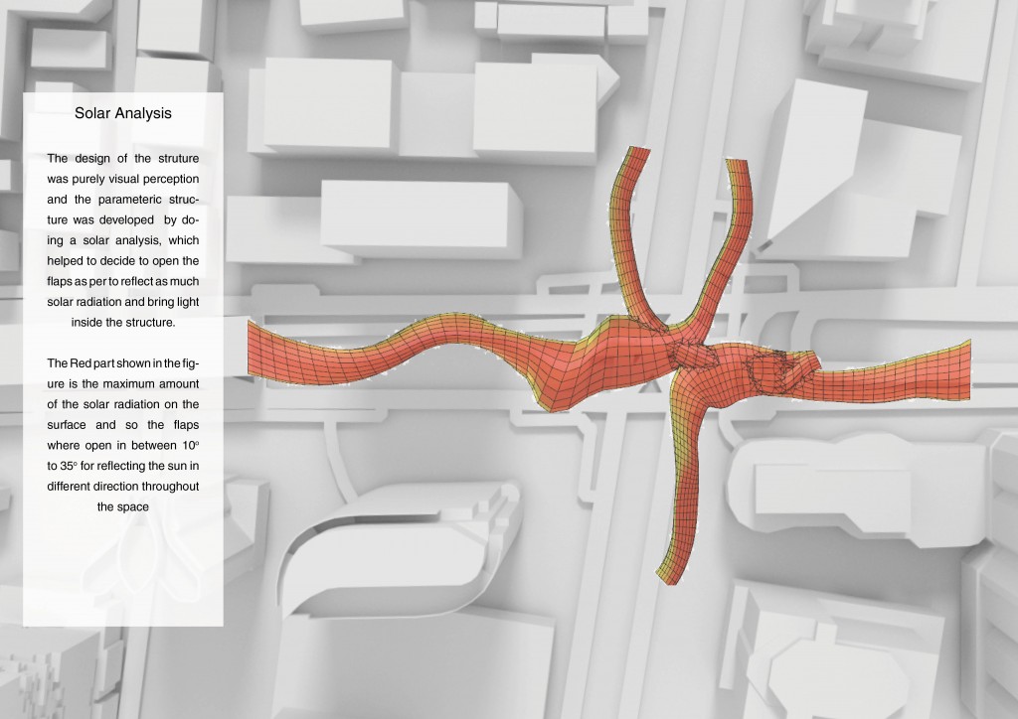Screen dimensions: 1018x719
Task: Select the paragraph beginning "The Red part"
Action: click(x=123, y=432)
